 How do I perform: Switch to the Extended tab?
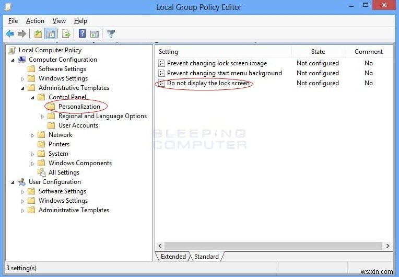pos(173,257)
